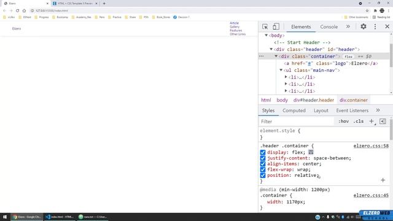Switch to the HTML CSS Template browser tab
The width and height of the screenshot is (393, 221).
[74, 4]
